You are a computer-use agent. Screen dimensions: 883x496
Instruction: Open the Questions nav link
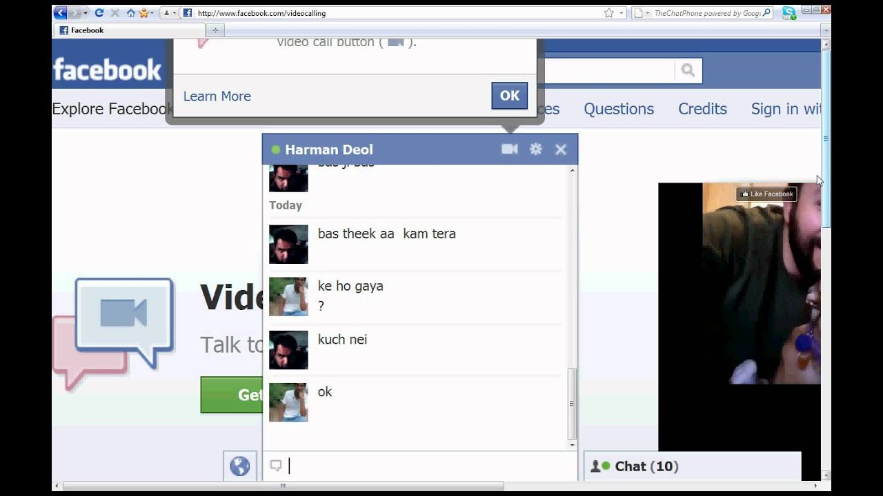pos(619,109)
